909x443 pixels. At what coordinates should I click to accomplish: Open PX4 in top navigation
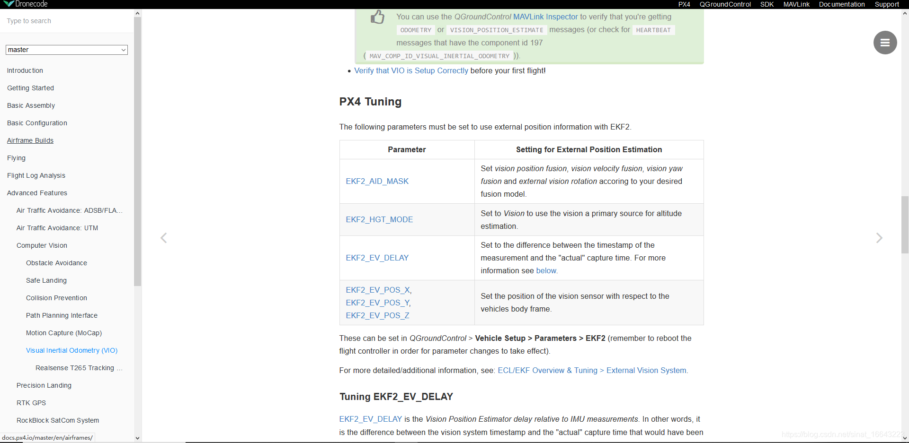pyautogui.click(x=684, y=4)
